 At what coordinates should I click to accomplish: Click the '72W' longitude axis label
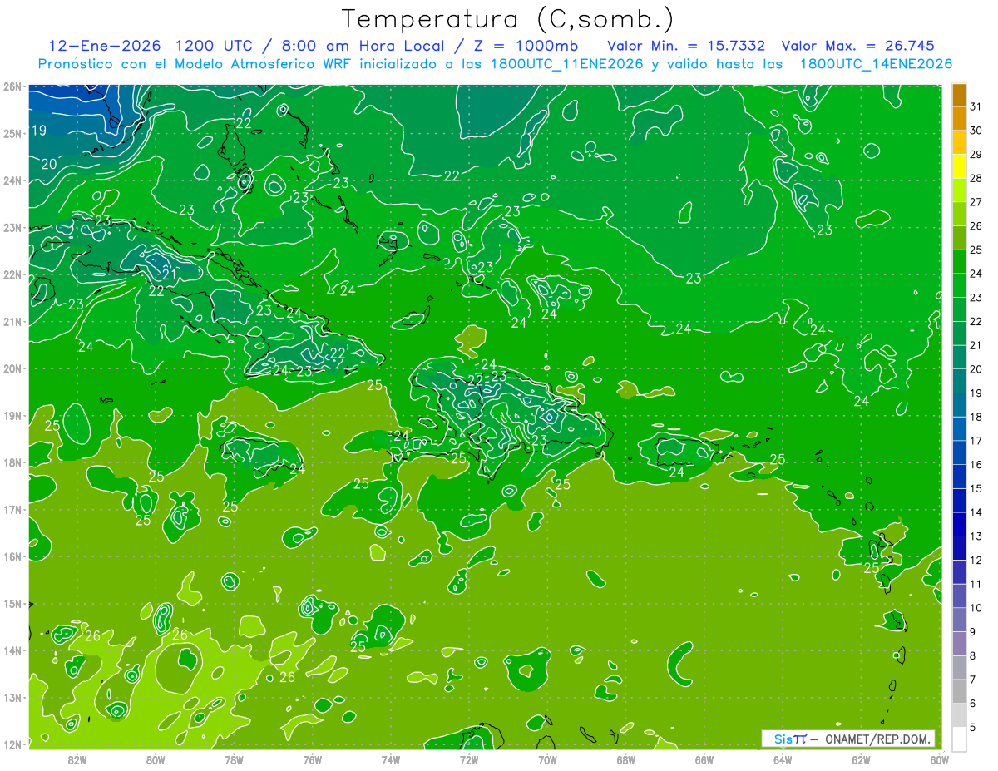pyautogui.click(x=469, y=759)
